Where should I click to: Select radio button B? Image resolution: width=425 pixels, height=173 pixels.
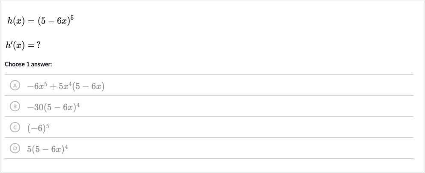point(15,106)
